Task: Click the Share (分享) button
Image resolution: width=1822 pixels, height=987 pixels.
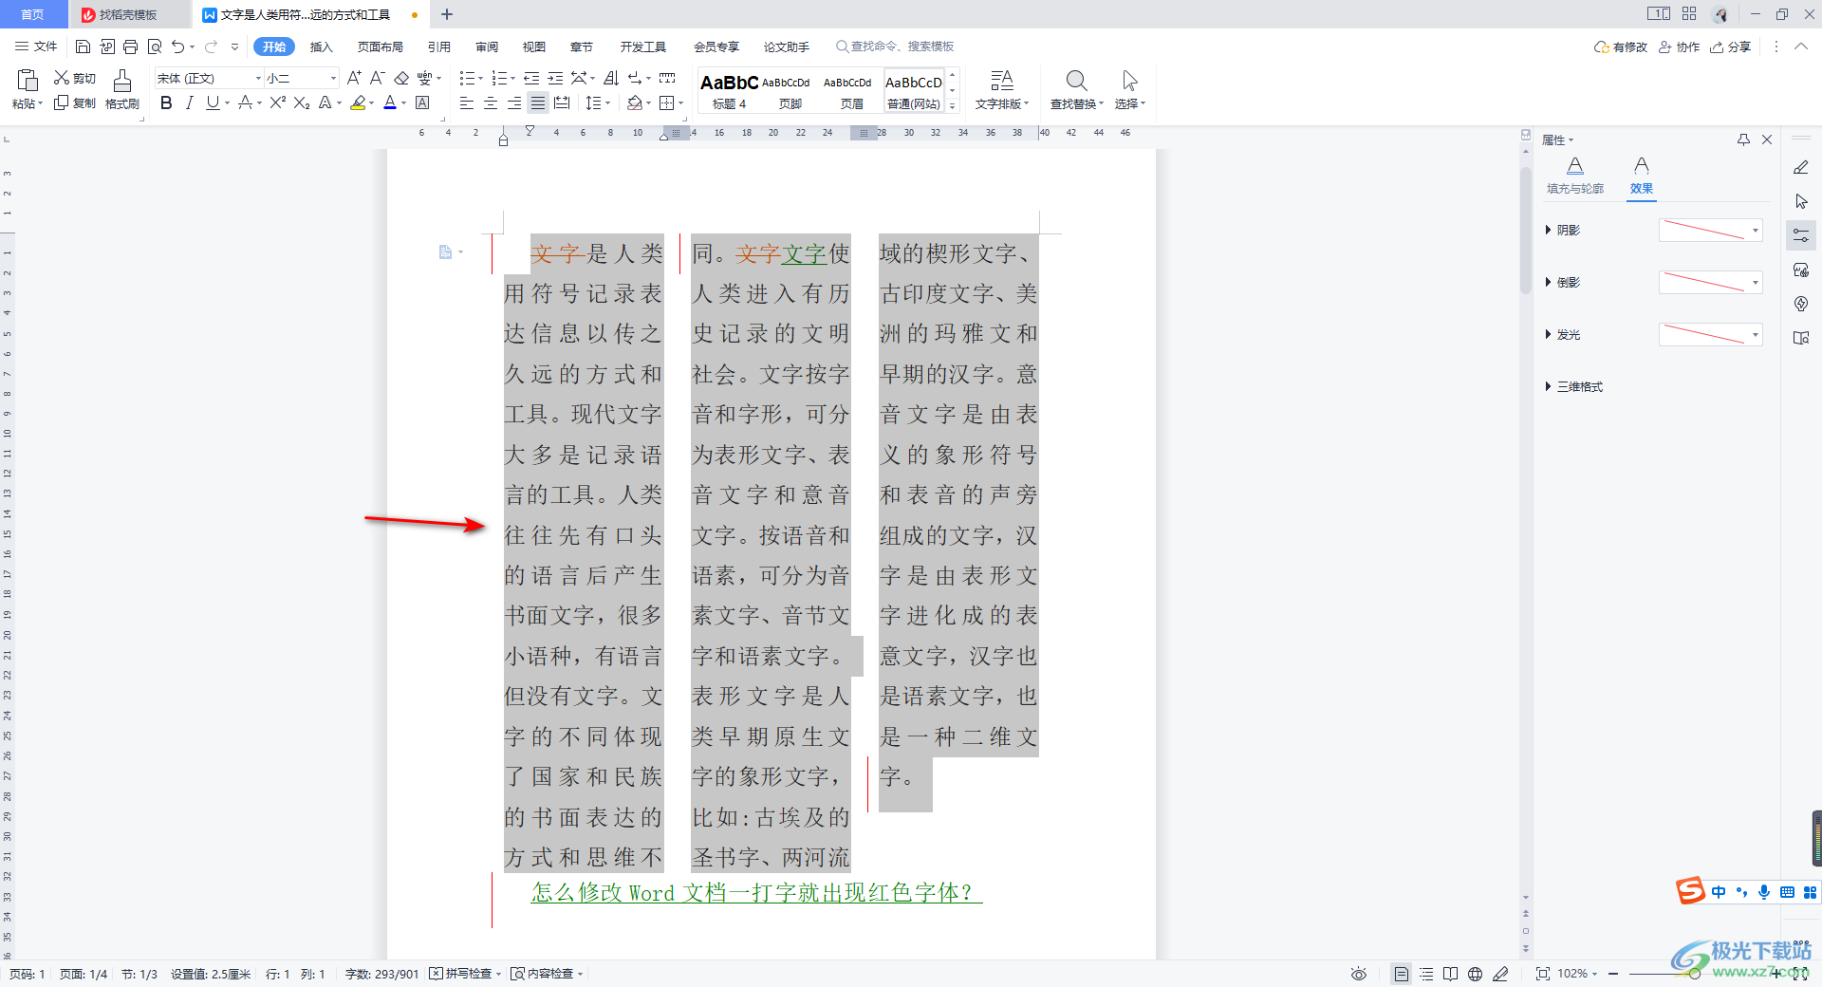Action: click(x=1730, y=47)
